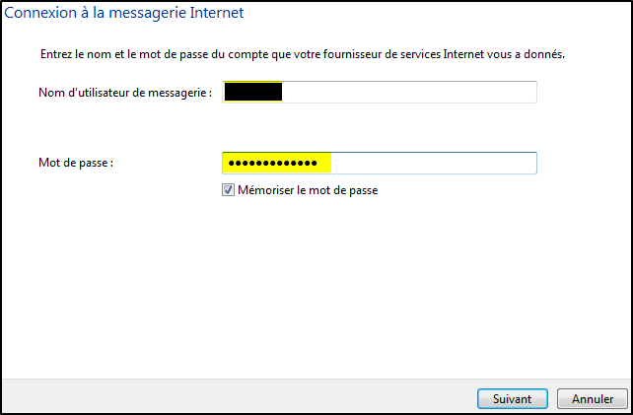Click the Suivant button

(x=513, y=399)
